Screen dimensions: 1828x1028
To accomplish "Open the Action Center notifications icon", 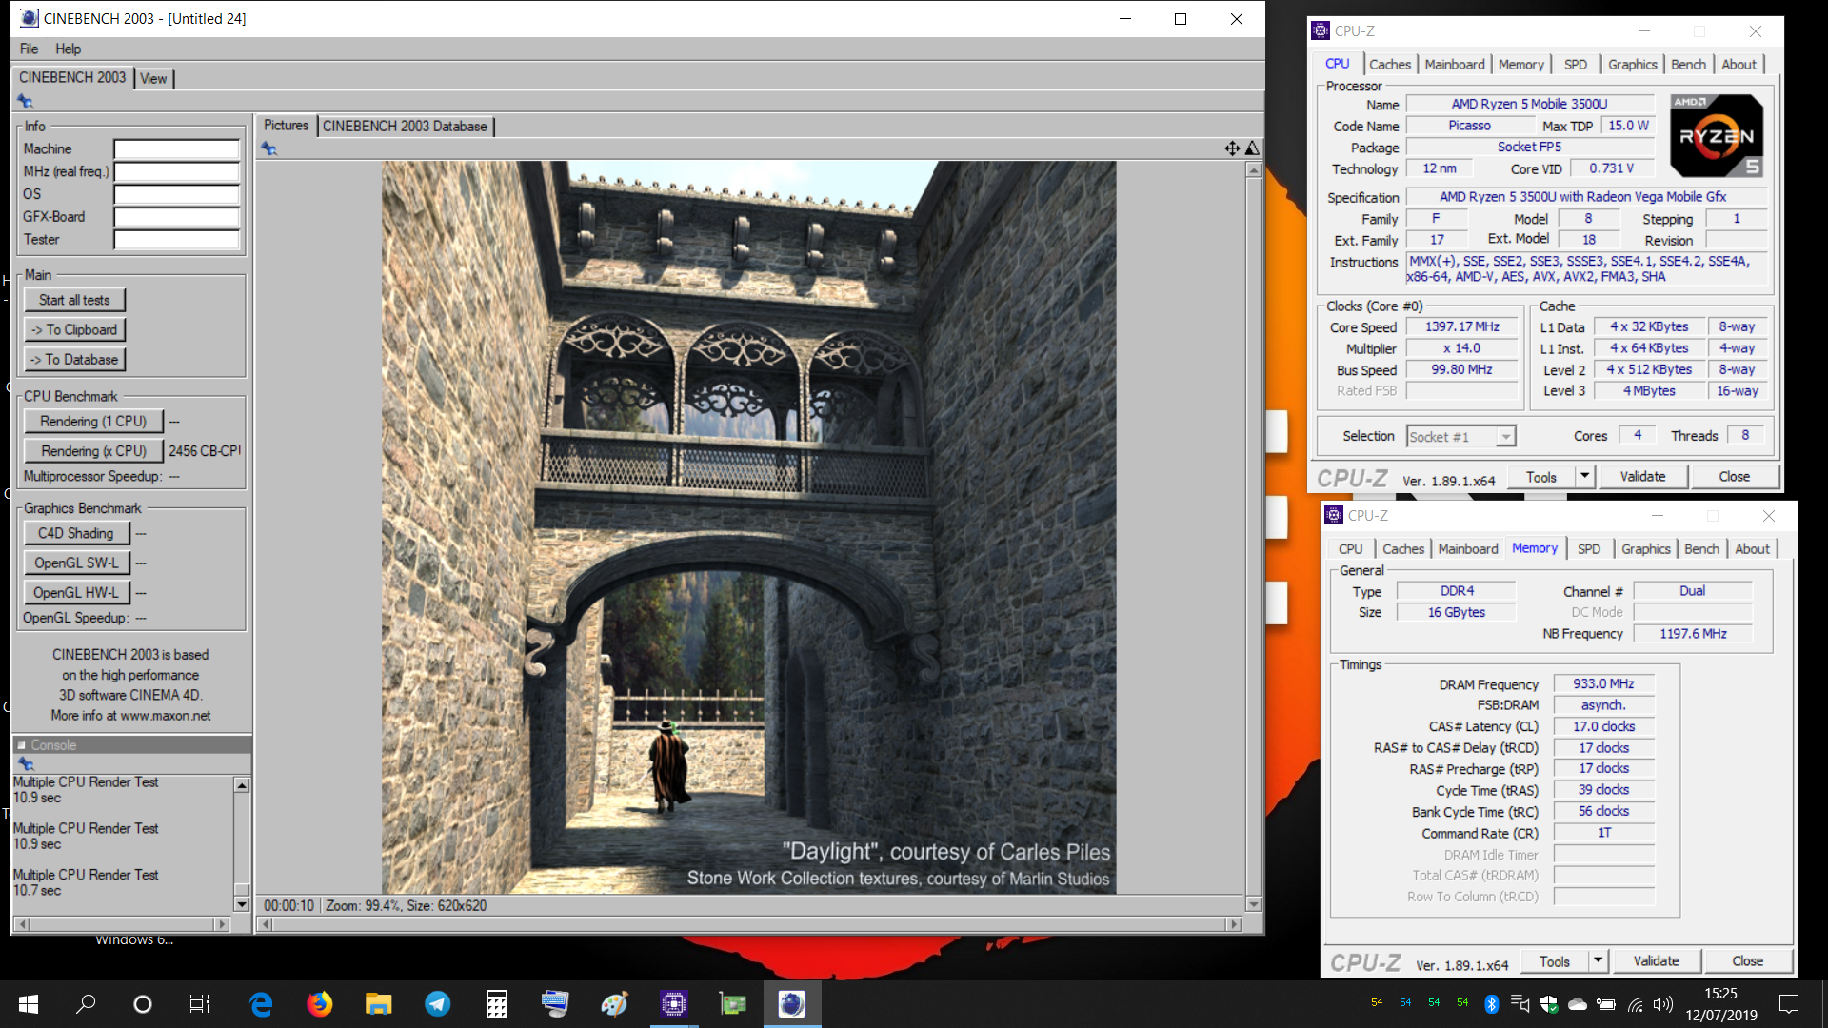I will 1789,1004.
